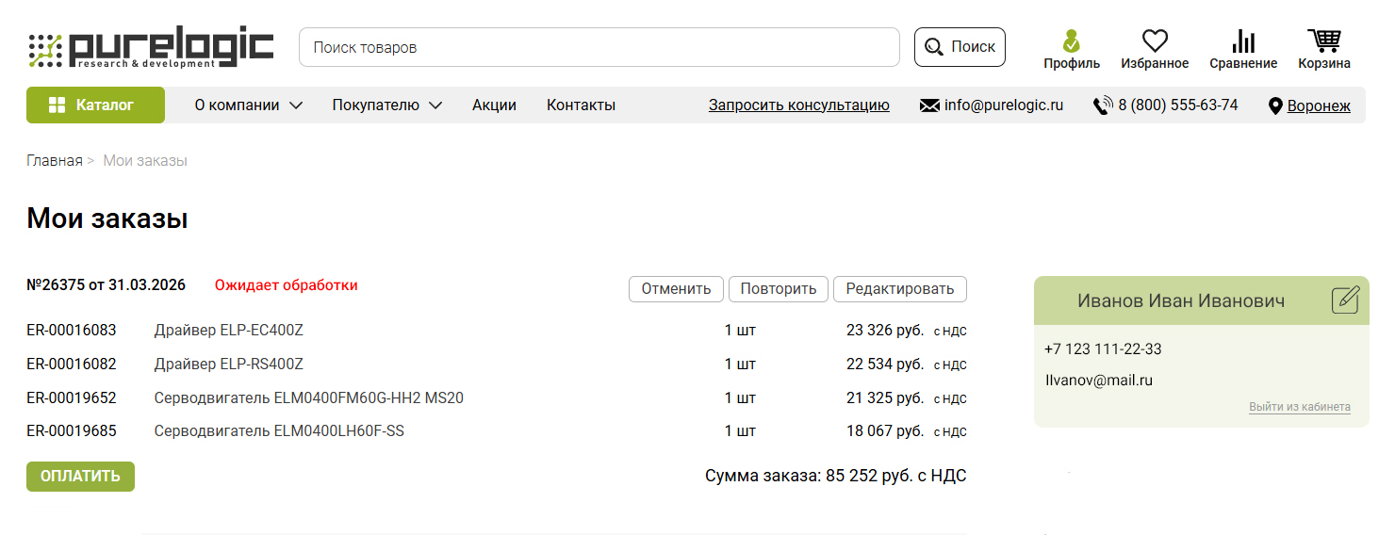Click Выйти из кабинета link
This screenshot has width=1395, height=535.
pyautogui.click(x=1300, y=407)
